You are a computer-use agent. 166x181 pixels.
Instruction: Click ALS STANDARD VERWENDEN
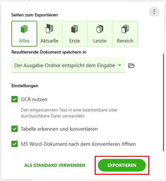coord(55,165)
